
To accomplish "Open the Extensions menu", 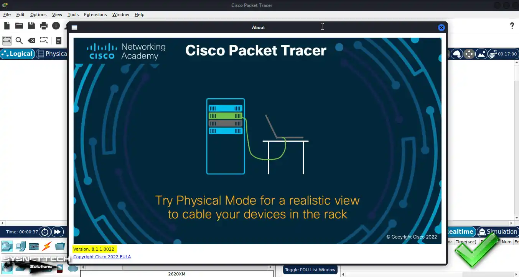I will click(x=96, y=15).
